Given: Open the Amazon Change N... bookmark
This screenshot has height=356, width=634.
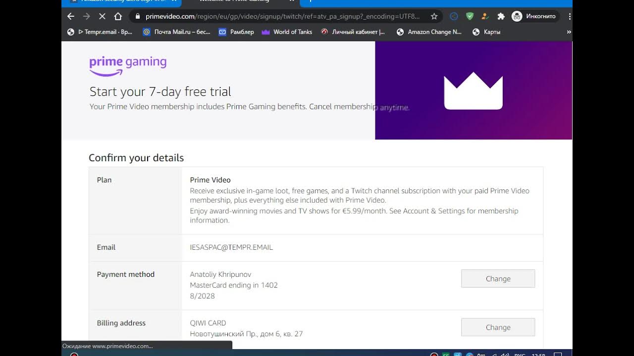Looking at the screenshot, I should (x=429, y=32).
